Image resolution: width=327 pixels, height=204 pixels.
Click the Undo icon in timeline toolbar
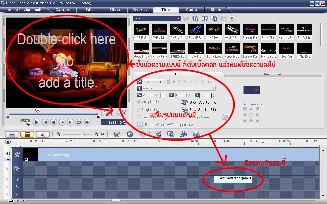coord(130,134)
